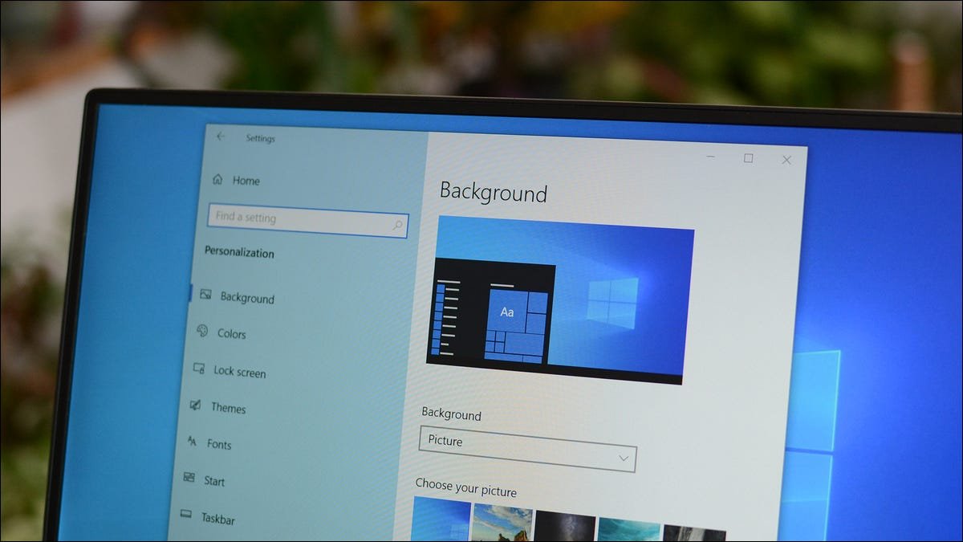Click the Colors palette icon

tap(202, 331)
